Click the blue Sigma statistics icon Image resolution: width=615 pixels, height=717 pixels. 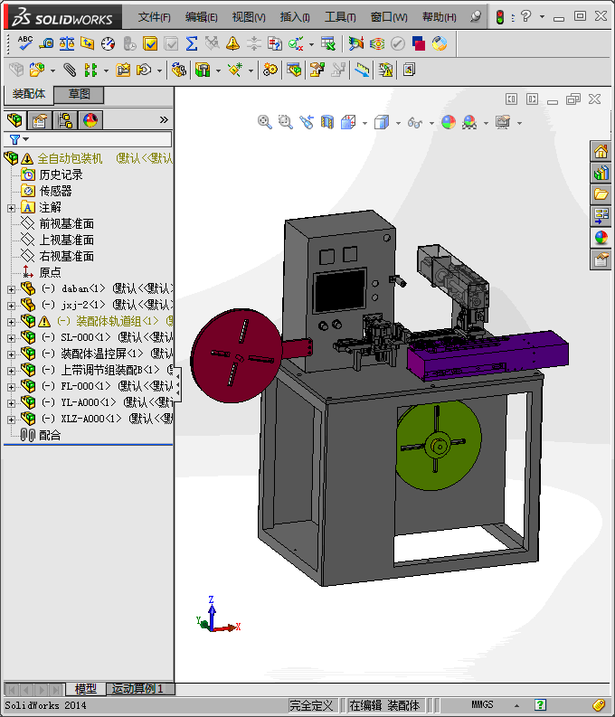(x=192, y=43)
